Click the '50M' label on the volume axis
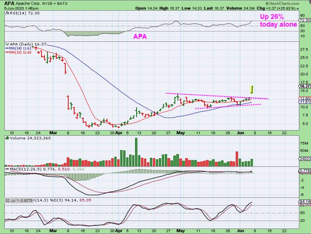 [304, 151]
